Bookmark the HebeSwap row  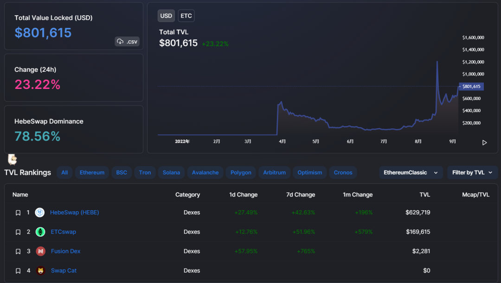pos(18,213)
